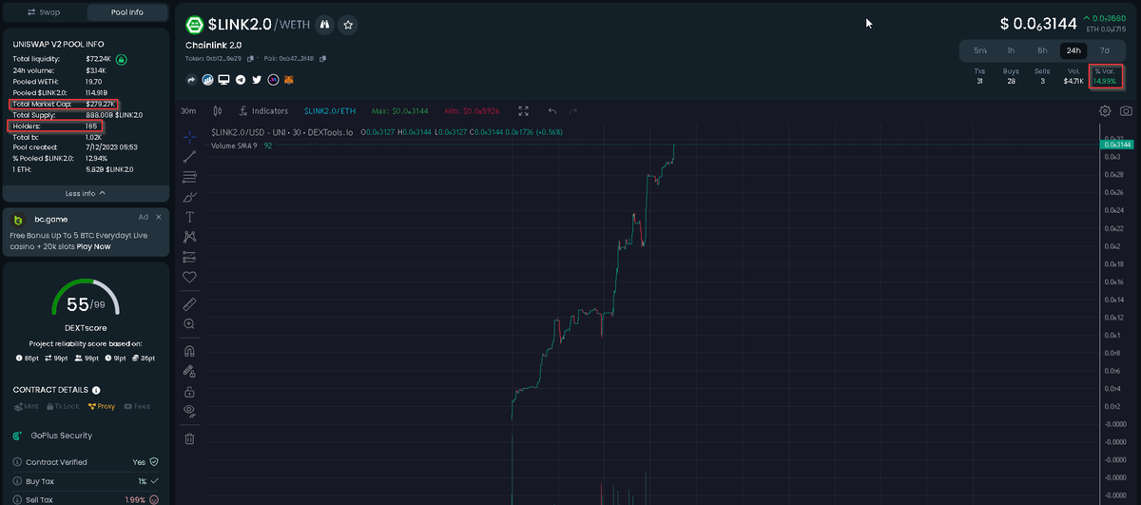
Task: Open chart settings gear
Action: pyautogui.click(x=1105, y=111)
